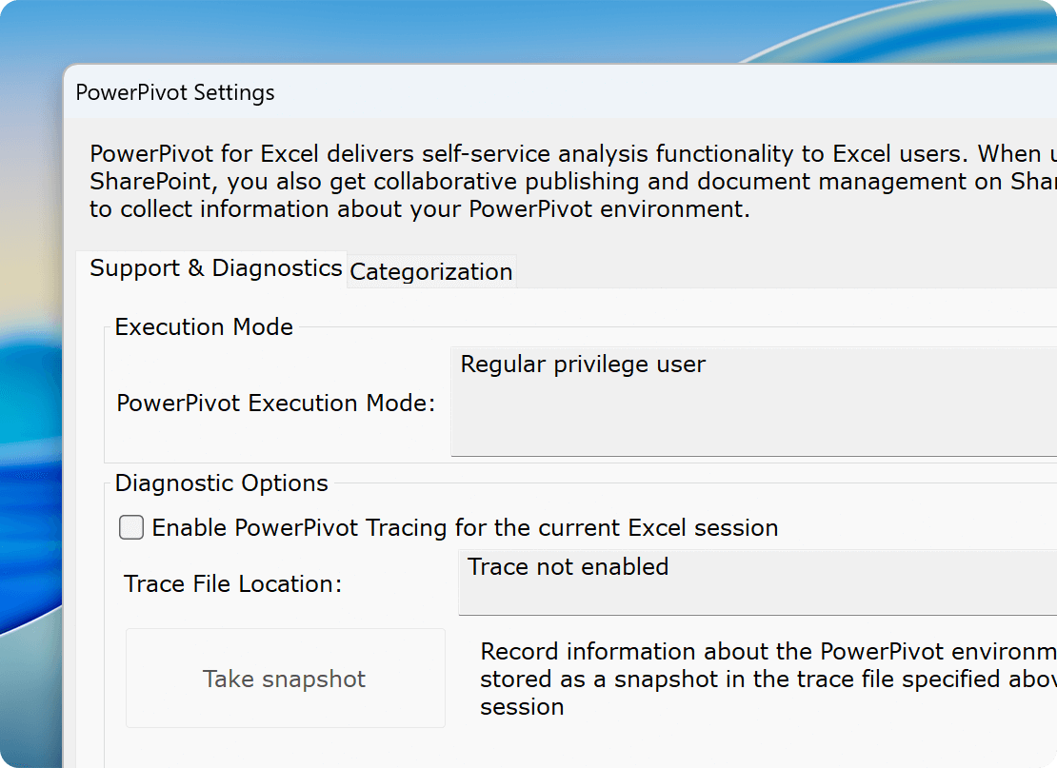Enable PowerPivot Tracing for current Excel session

tap(131, 527)
